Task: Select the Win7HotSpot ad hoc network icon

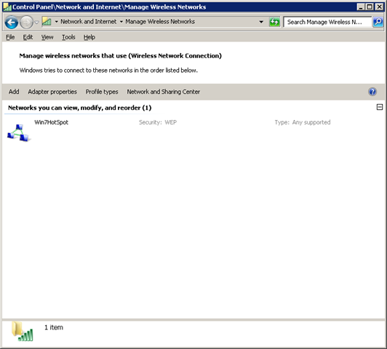Action: click(18, 133)
